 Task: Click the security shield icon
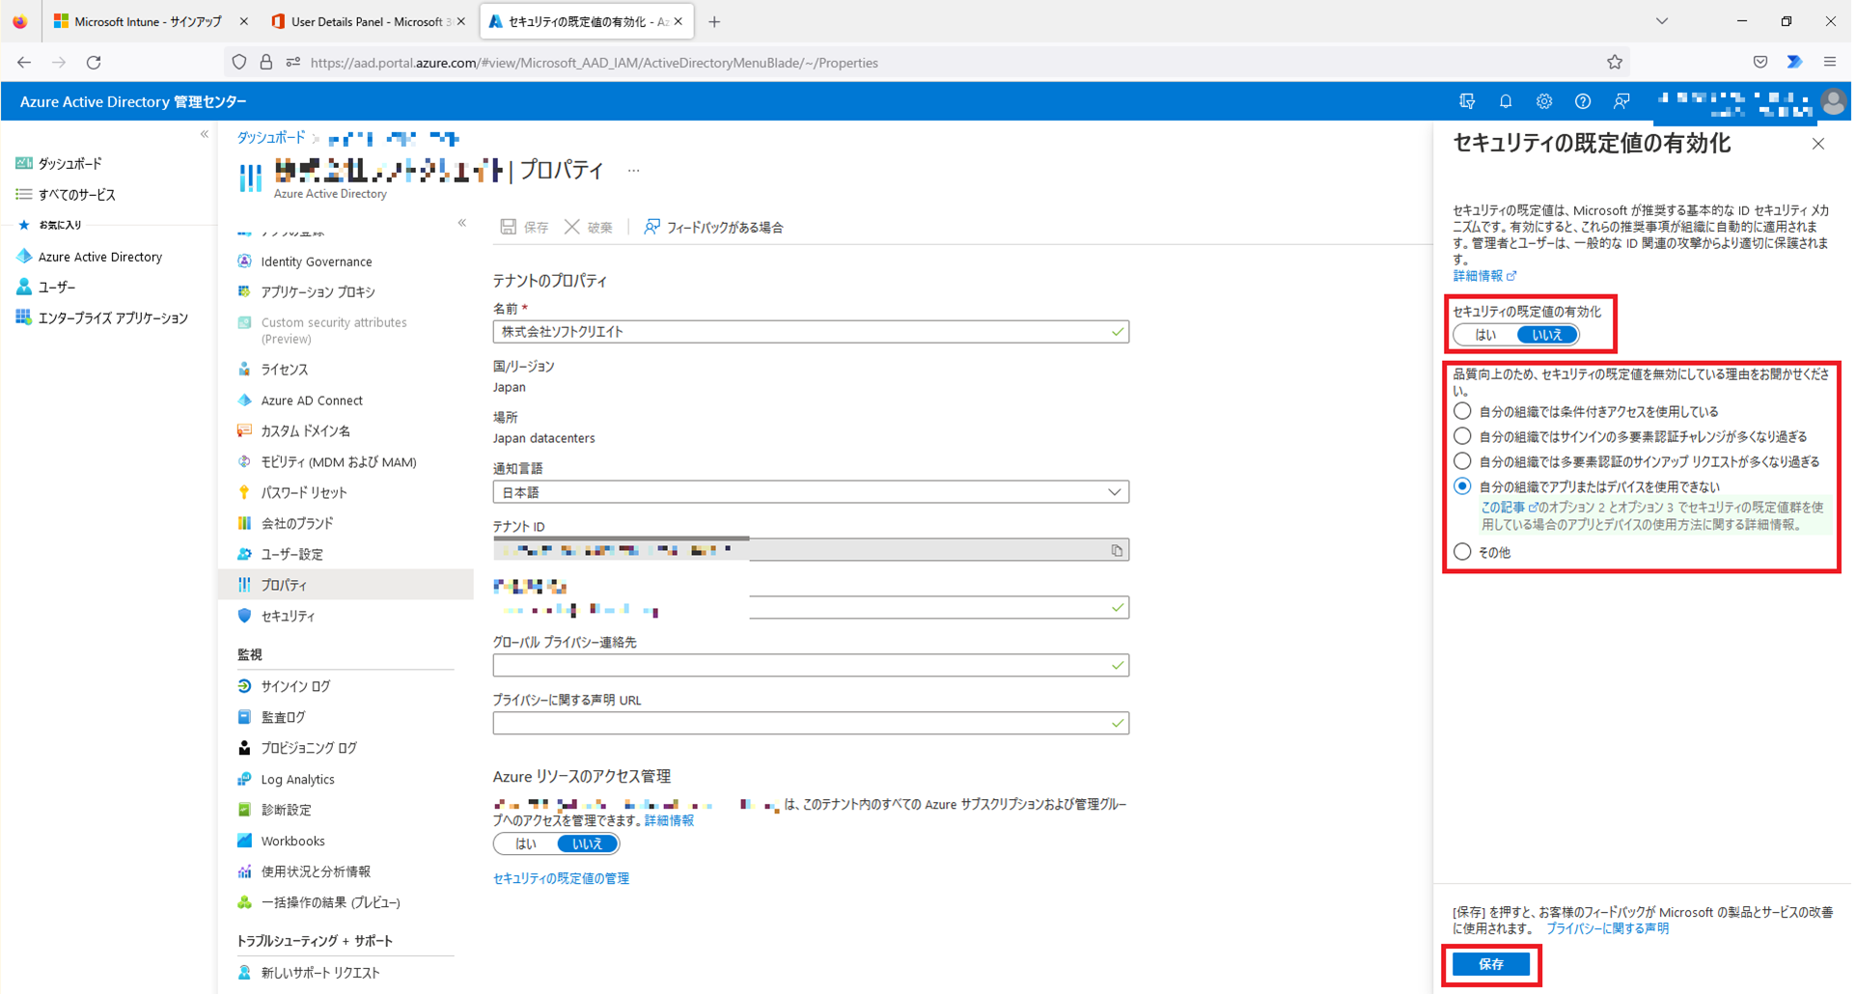tap(244, 616)
